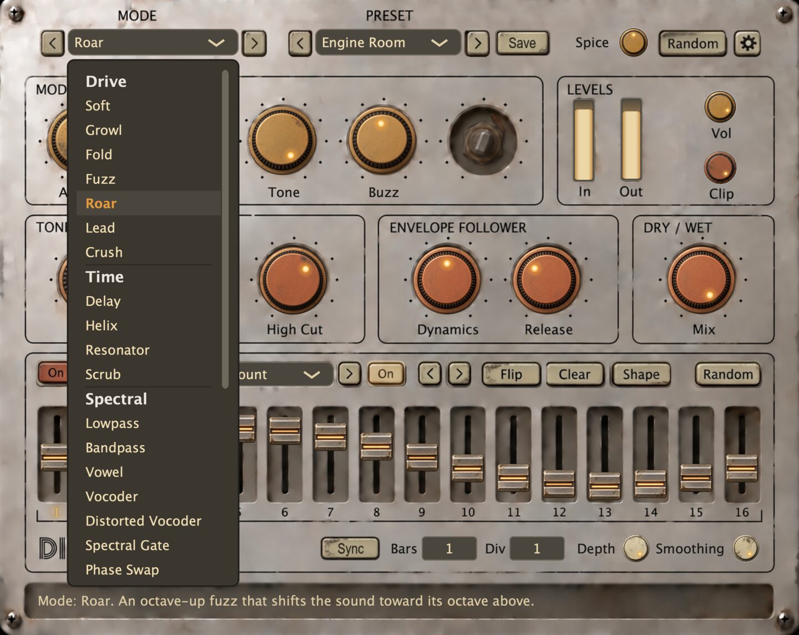The width and height of the screenshot is (799, 635).
Task: Choose Spectral Gate mode
Action: (149, 545)
